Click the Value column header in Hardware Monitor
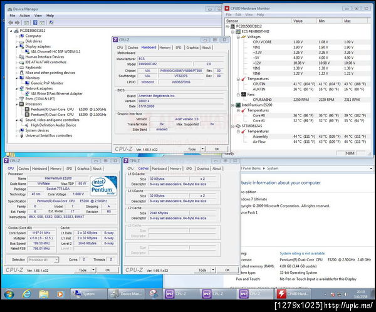 coord(304,21)
